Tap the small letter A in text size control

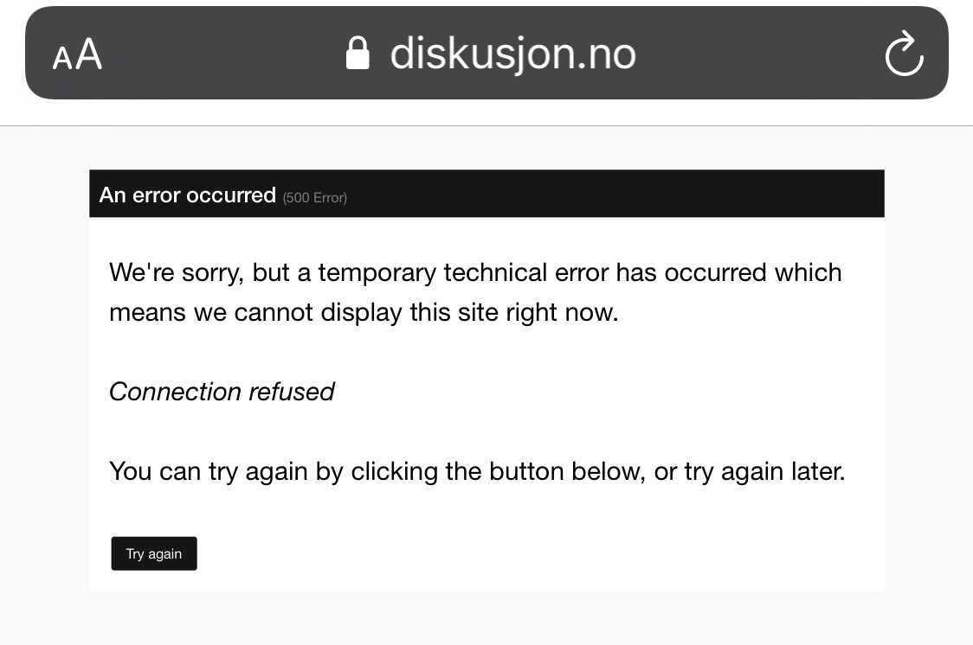tap(62, 59)
